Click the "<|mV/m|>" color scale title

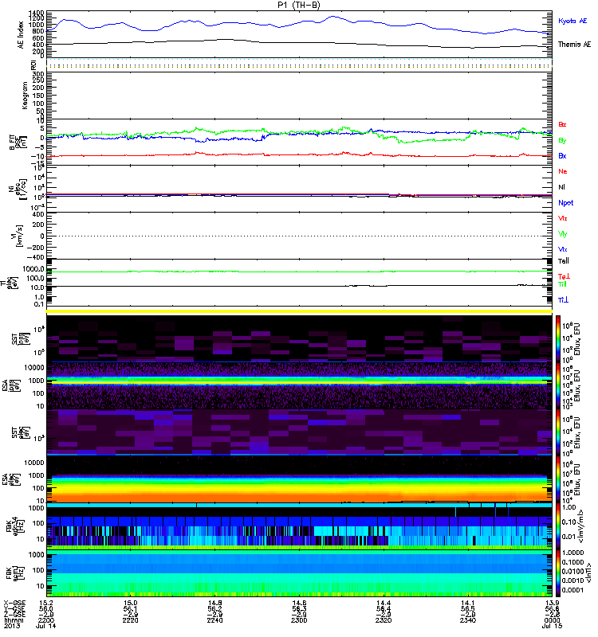(x=582, y=526)
